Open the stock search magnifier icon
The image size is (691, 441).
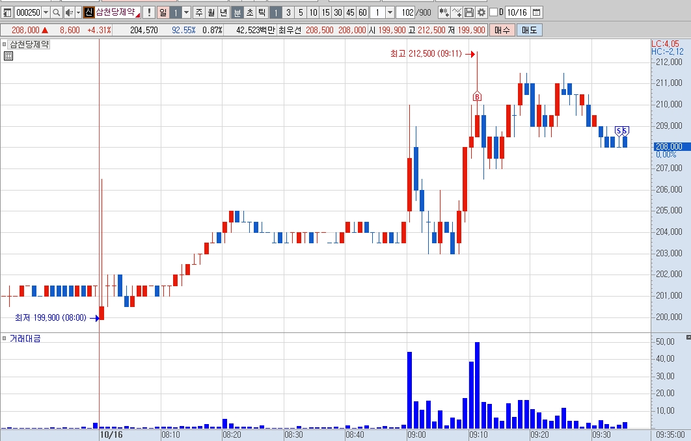(x=57, y=12)
